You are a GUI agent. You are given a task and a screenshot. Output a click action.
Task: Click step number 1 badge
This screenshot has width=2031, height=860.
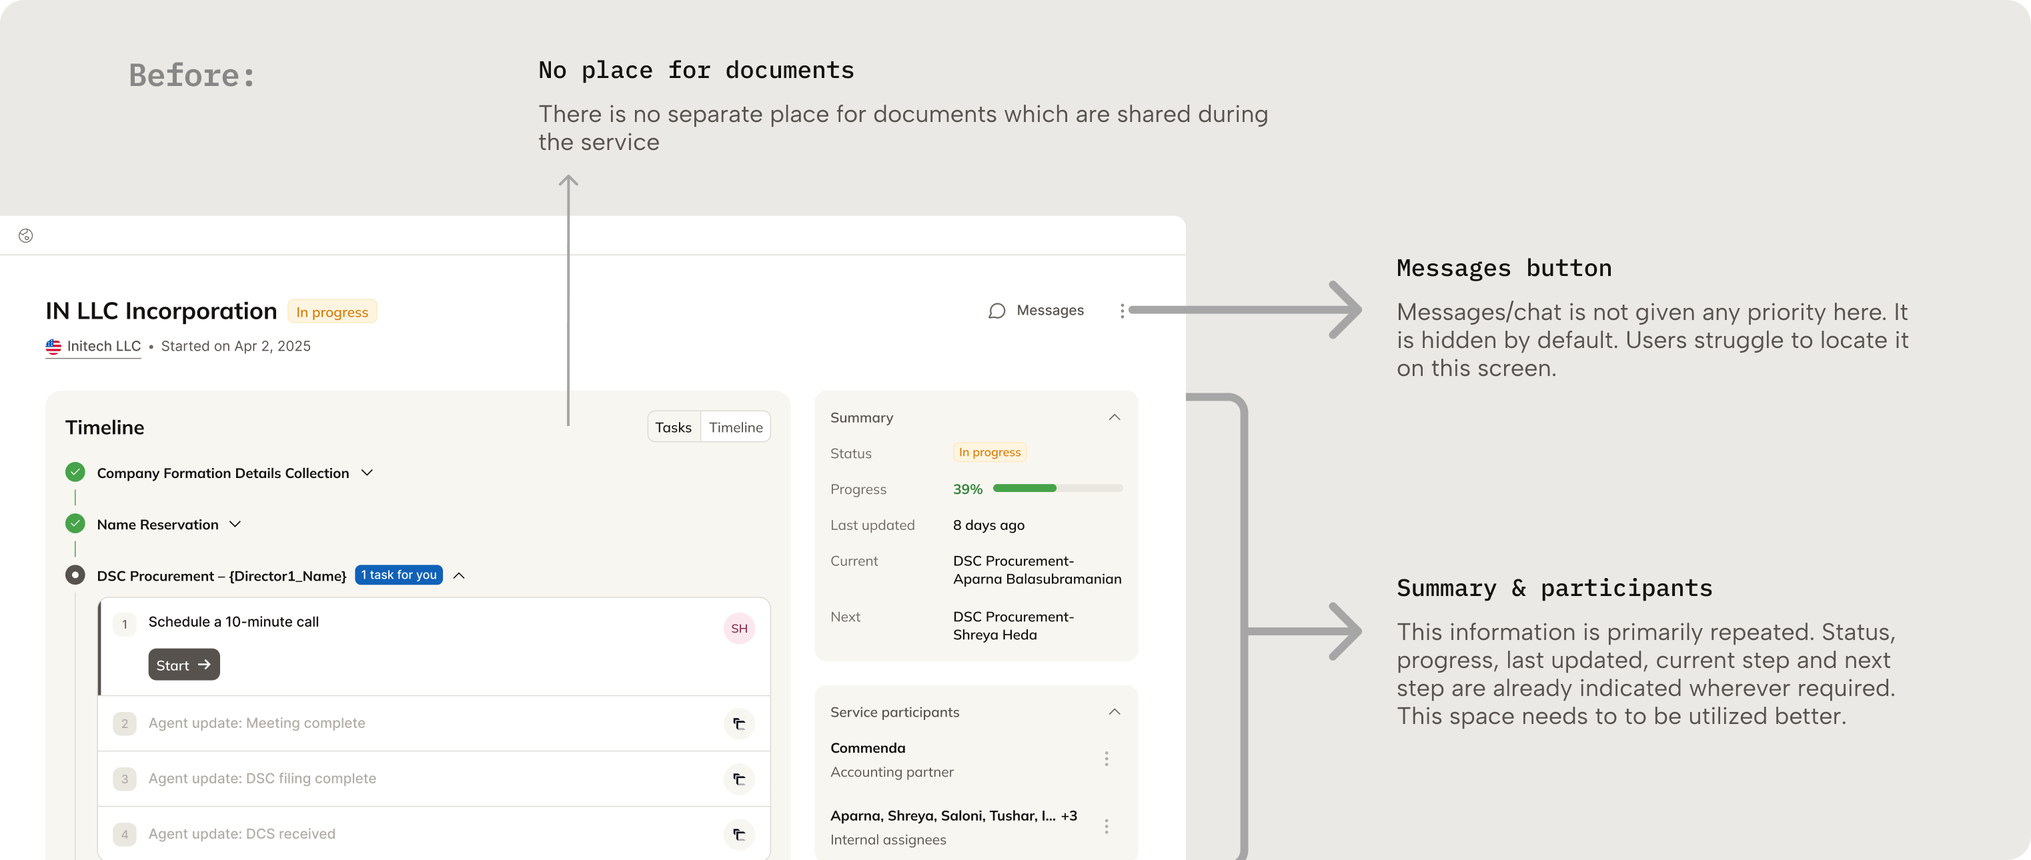pos(125,624)
